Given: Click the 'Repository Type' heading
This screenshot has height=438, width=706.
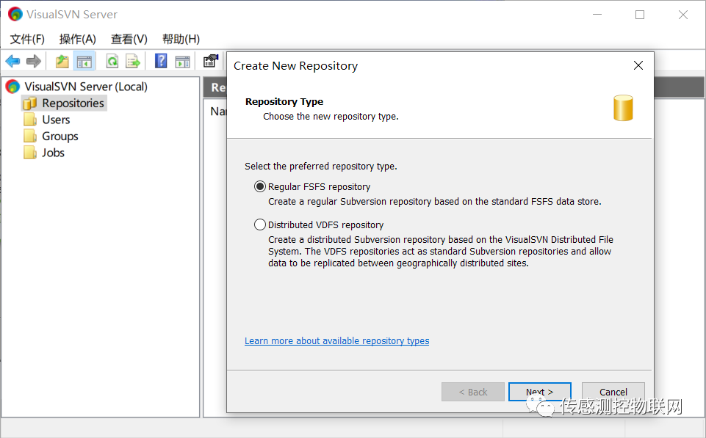Looking at the screenshot, I should pyautogui.click(x=284, y=102).
